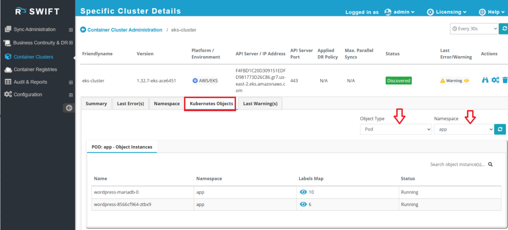The width and height of the screenshot is (508, 230).
Task: Expand the Sync Administration menu
Action: [x=71, y=30]
